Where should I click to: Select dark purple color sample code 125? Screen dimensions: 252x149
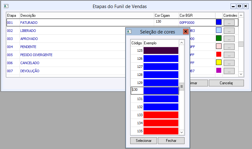161,50
